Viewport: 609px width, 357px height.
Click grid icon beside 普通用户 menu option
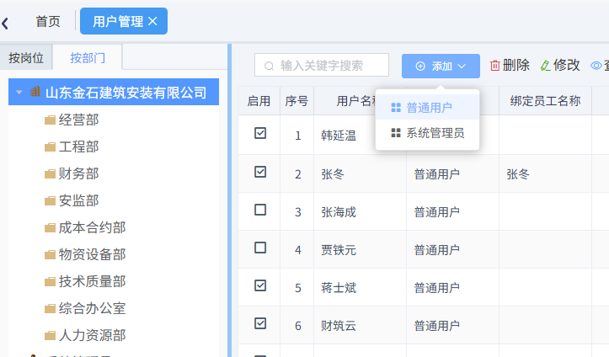tap(396, 108)
